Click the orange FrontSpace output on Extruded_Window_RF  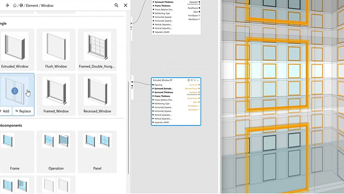coord(193,106)
